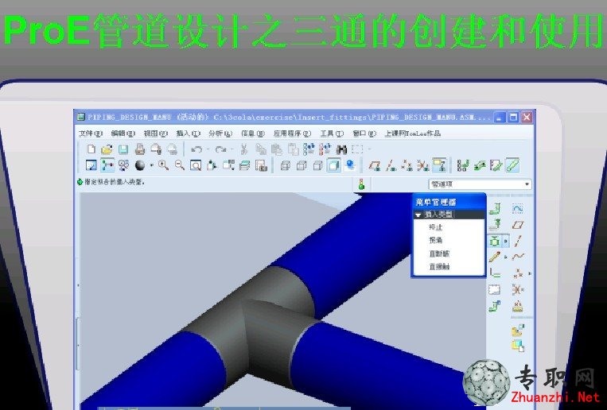Repaint the screen with the first view icon
607x410 pixels.
[91, 165]
